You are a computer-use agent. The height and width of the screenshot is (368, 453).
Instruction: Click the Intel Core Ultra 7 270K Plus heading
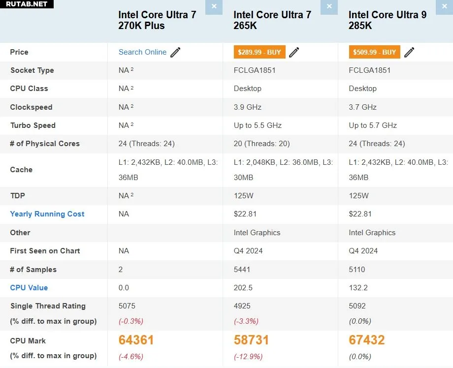click(x=157, y=20)
